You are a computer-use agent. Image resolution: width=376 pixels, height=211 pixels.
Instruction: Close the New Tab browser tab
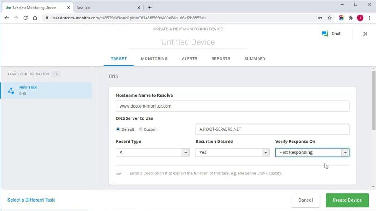click(x=139, y=8)
